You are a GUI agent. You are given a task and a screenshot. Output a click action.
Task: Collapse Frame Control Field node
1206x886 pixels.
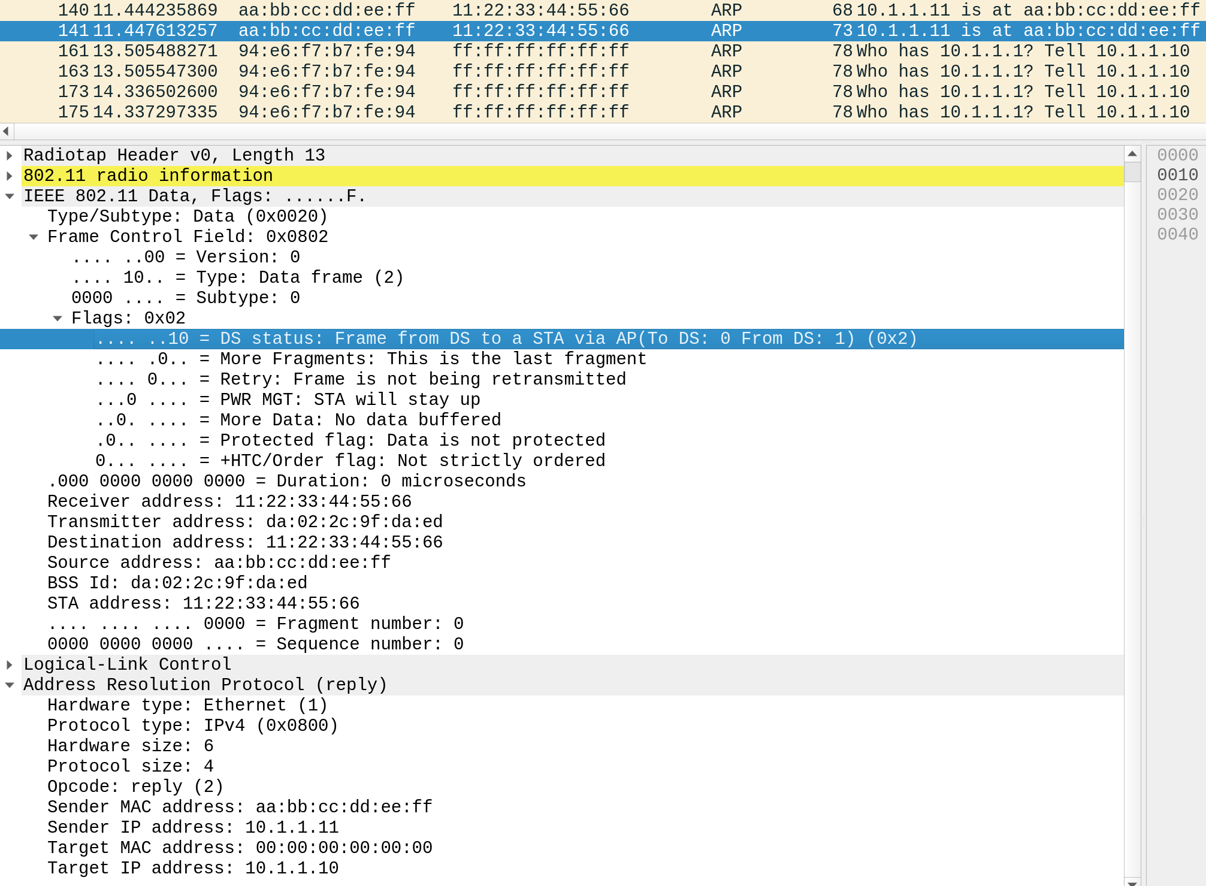pyautogui.click(x=34, y=237)
